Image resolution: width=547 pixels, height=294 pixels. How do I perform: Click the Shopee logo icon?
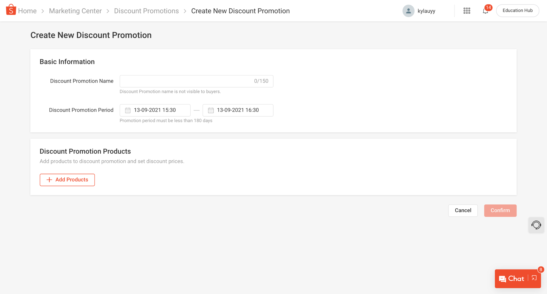click(11, 10)
